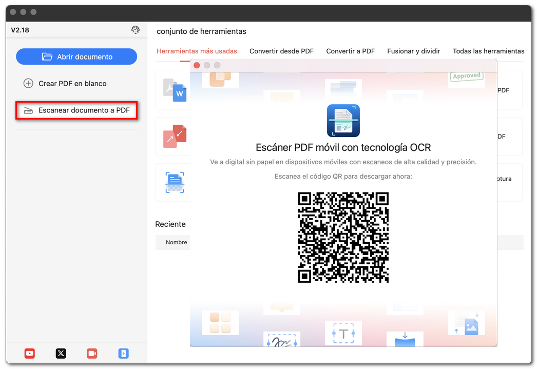Click the Abrir documento button
The width and height of the screenshot is (537, 369).
[76, 56]
